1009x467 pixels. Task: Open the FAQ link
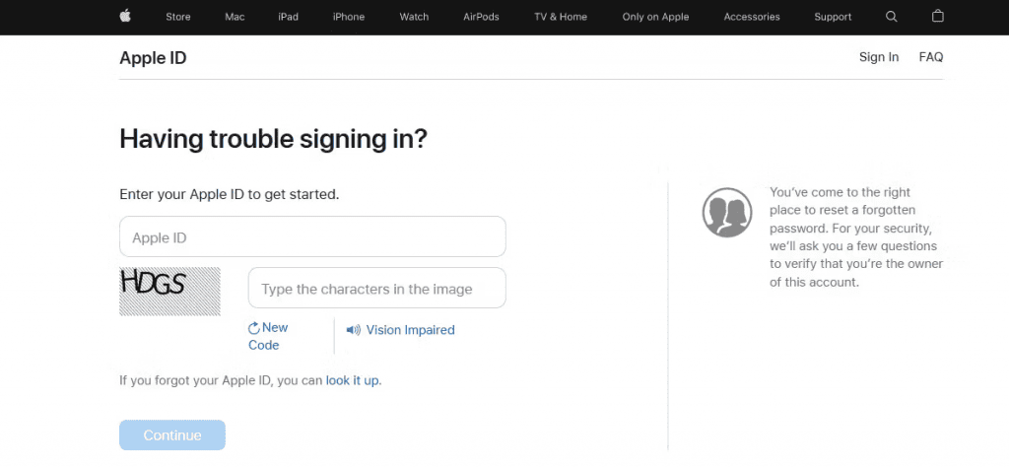point(931,57)
